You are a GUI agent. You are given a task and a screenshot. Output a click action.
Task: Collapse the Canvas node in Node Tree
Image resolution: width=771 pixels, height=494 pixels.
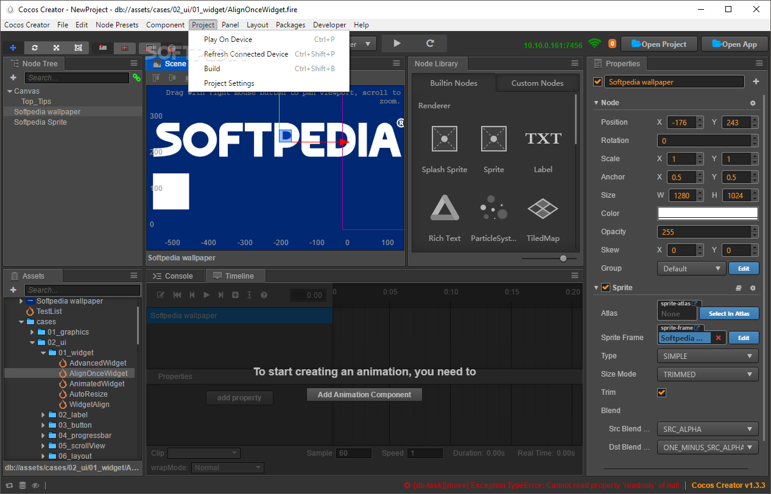tap(10, 91)
